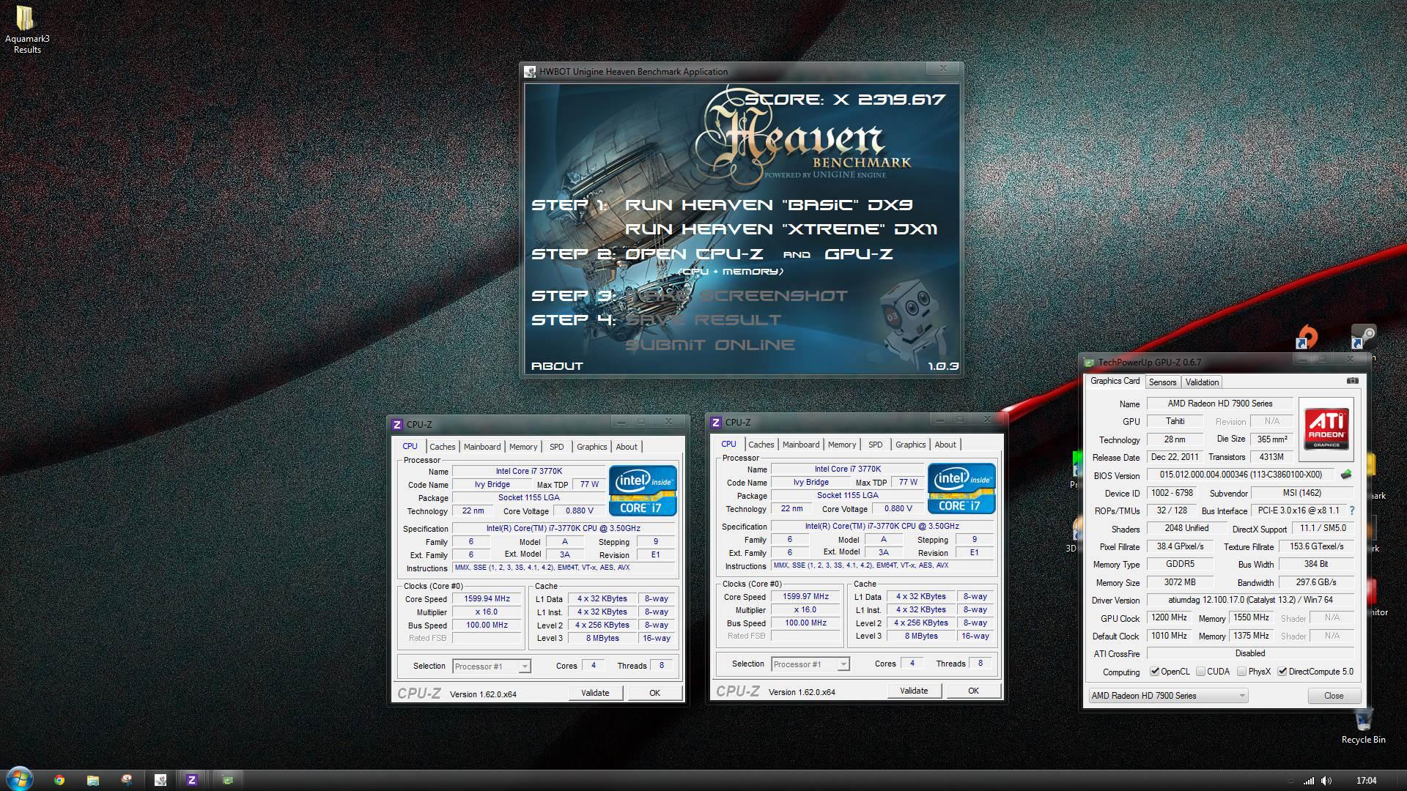Switch to GPU-Z via the taskbar icon
Image resolution: width=1407 pixels, height=791 pixels.
pyautogui.click(x=227, y=780)
